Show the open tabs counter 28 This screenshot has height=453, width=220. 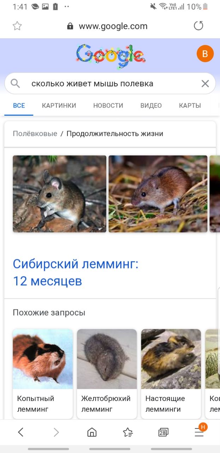click(x=163, y=432)
